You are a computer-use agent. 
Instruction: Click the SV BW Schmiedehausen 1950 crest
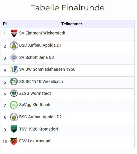(14, 70)
